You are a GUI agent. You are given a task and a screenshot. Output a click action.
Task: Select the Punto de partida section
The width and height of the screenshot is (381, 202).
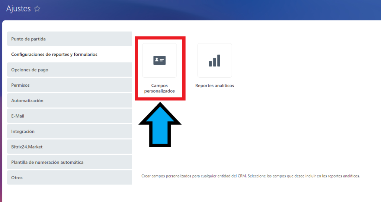point(69,39)
